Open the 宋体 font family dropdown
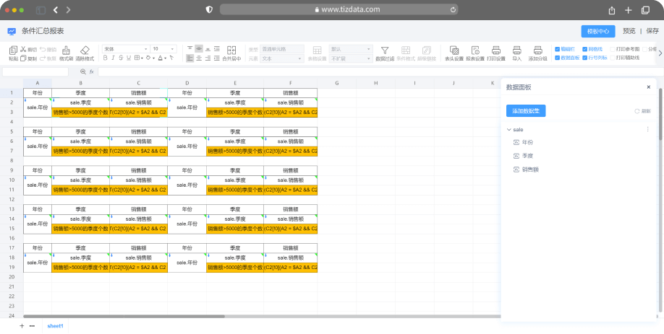Viewport: 664px width, 334px height. pyautogui.click(x=125, y=48)
